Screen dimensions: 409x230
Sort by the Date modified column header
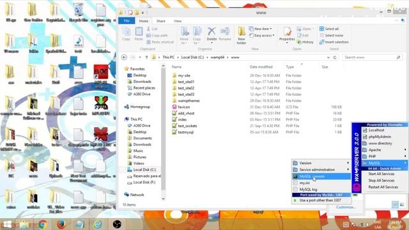261,67
